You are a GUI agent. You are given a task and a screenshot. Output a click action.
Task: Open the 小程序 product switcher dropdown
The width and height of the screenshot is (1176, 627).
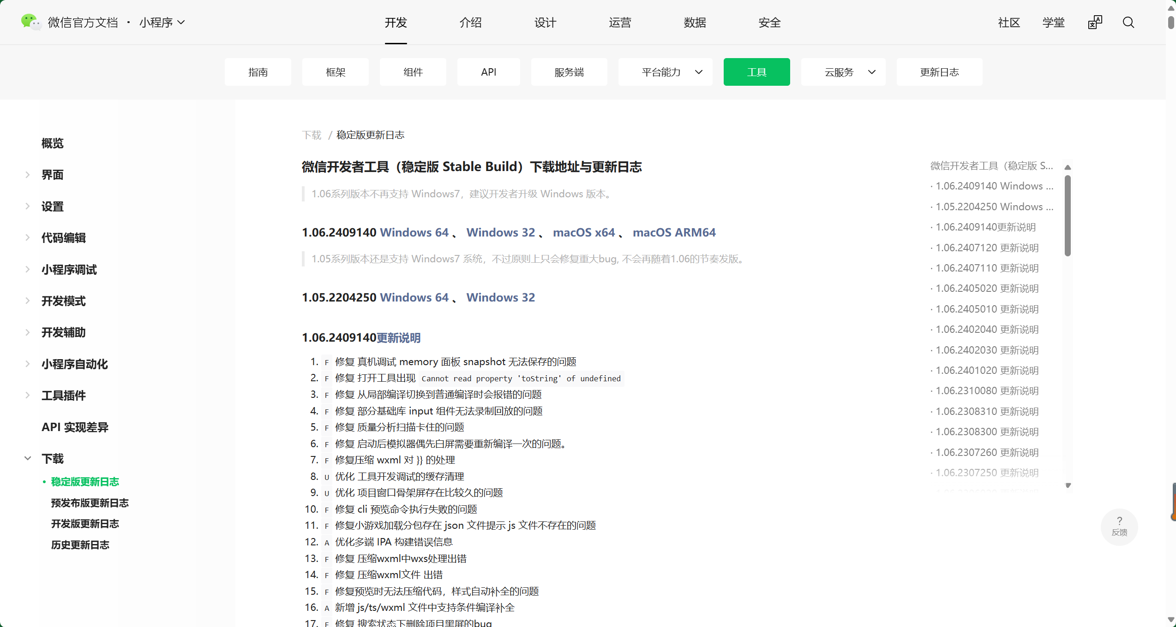tap(162, 22)
